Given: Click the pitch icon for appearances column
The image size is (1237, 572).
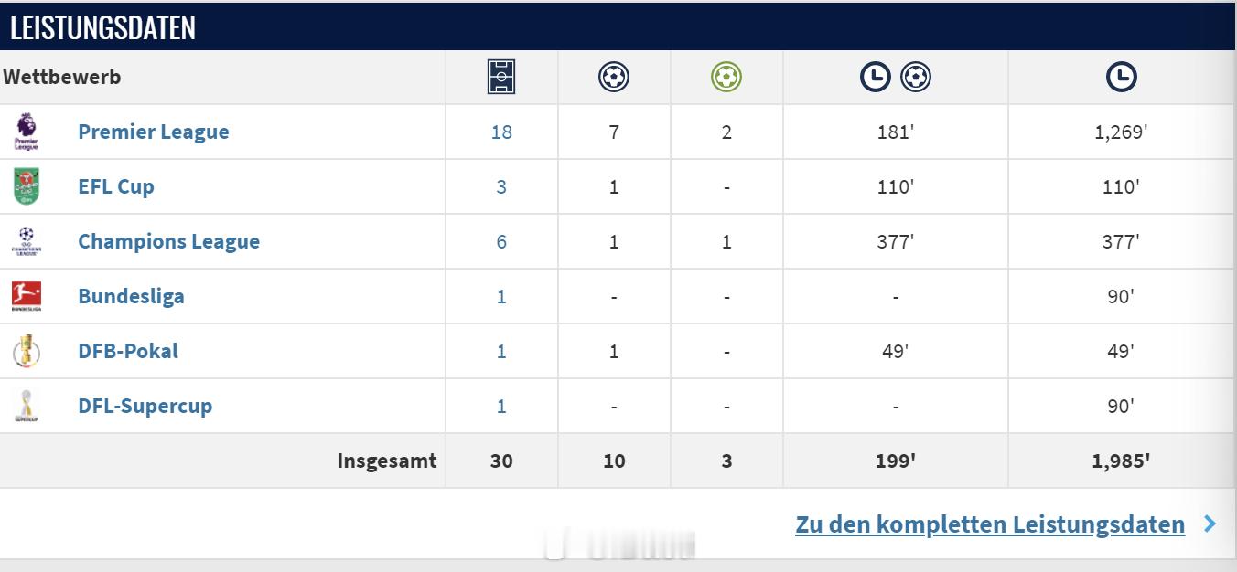Looking at the screenshot, I should tap(501, 77).
